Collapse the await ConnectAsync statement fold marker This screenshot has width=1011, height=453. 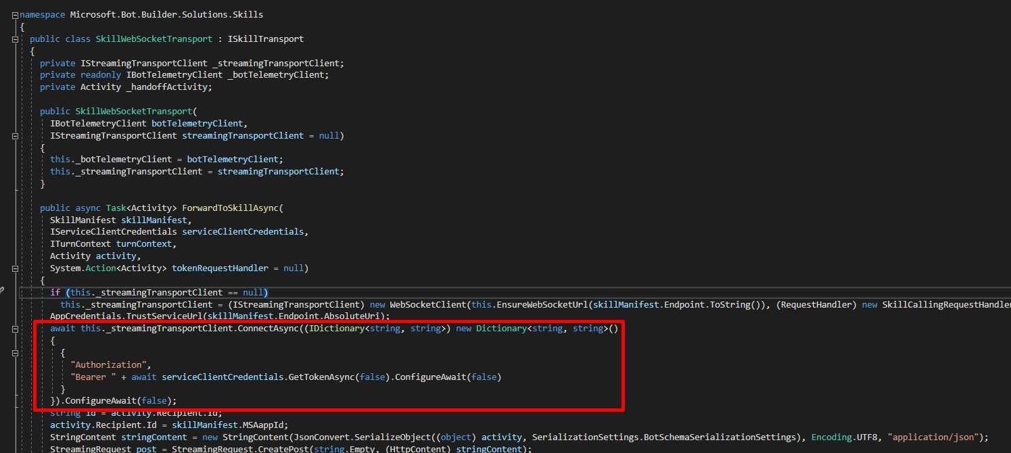(15, 329)
